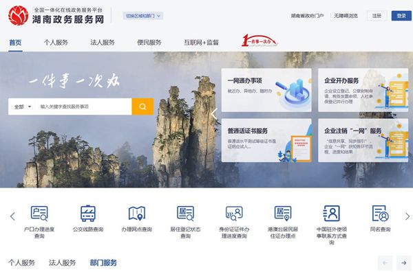Open the 互联网+监管 navigation item
Viewport: 413px width, 272px height.
click(x=201, y=43)
